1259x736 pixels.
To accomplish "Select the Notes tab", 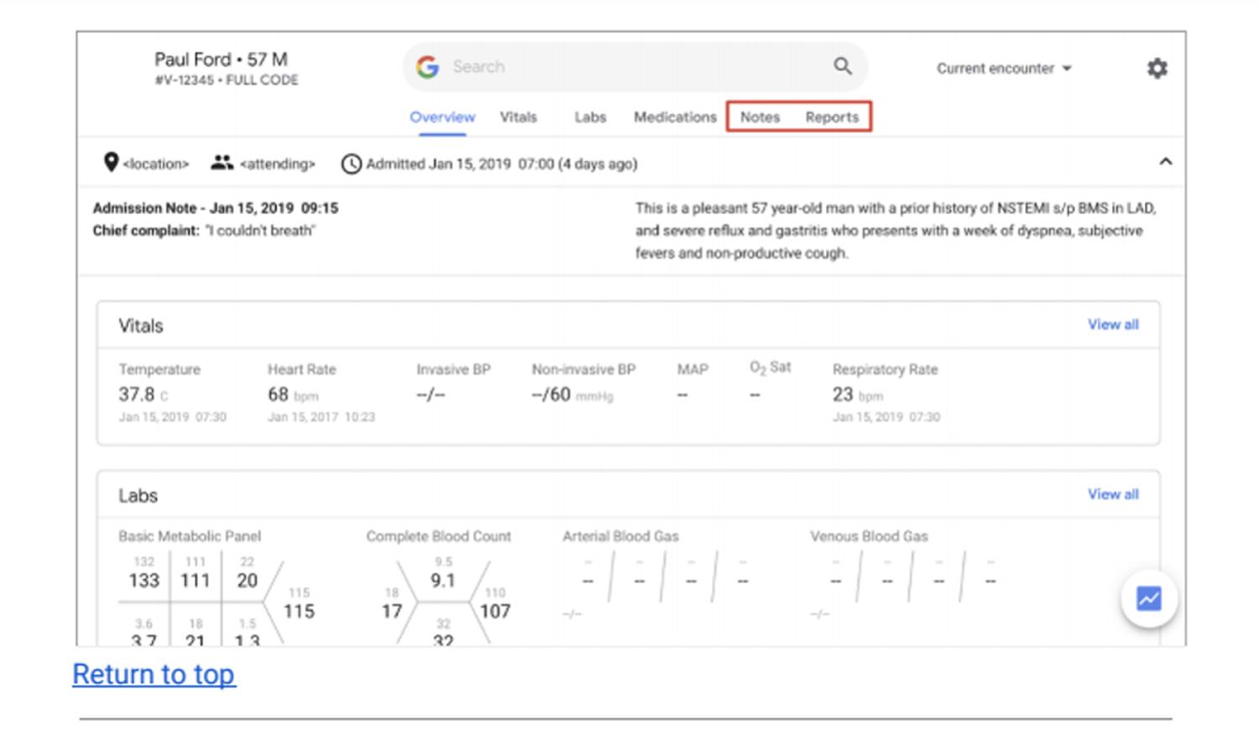I will (x=760, y=117).
